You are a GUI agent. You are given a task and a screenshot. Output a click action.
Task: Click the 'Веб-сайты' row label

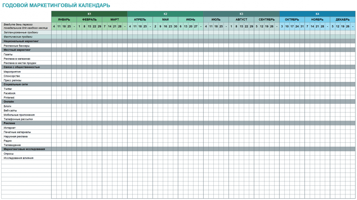(26, 111)
